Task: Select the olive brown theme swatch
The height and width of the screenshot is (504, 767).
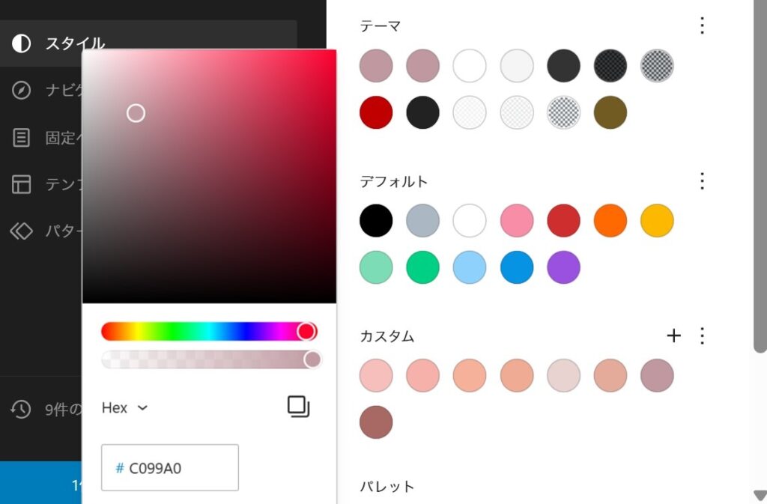Action: [610, 112]
